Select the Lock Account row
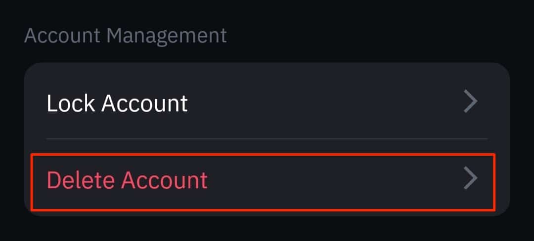This screenshot has height=241, width=534. coord(267,103)
